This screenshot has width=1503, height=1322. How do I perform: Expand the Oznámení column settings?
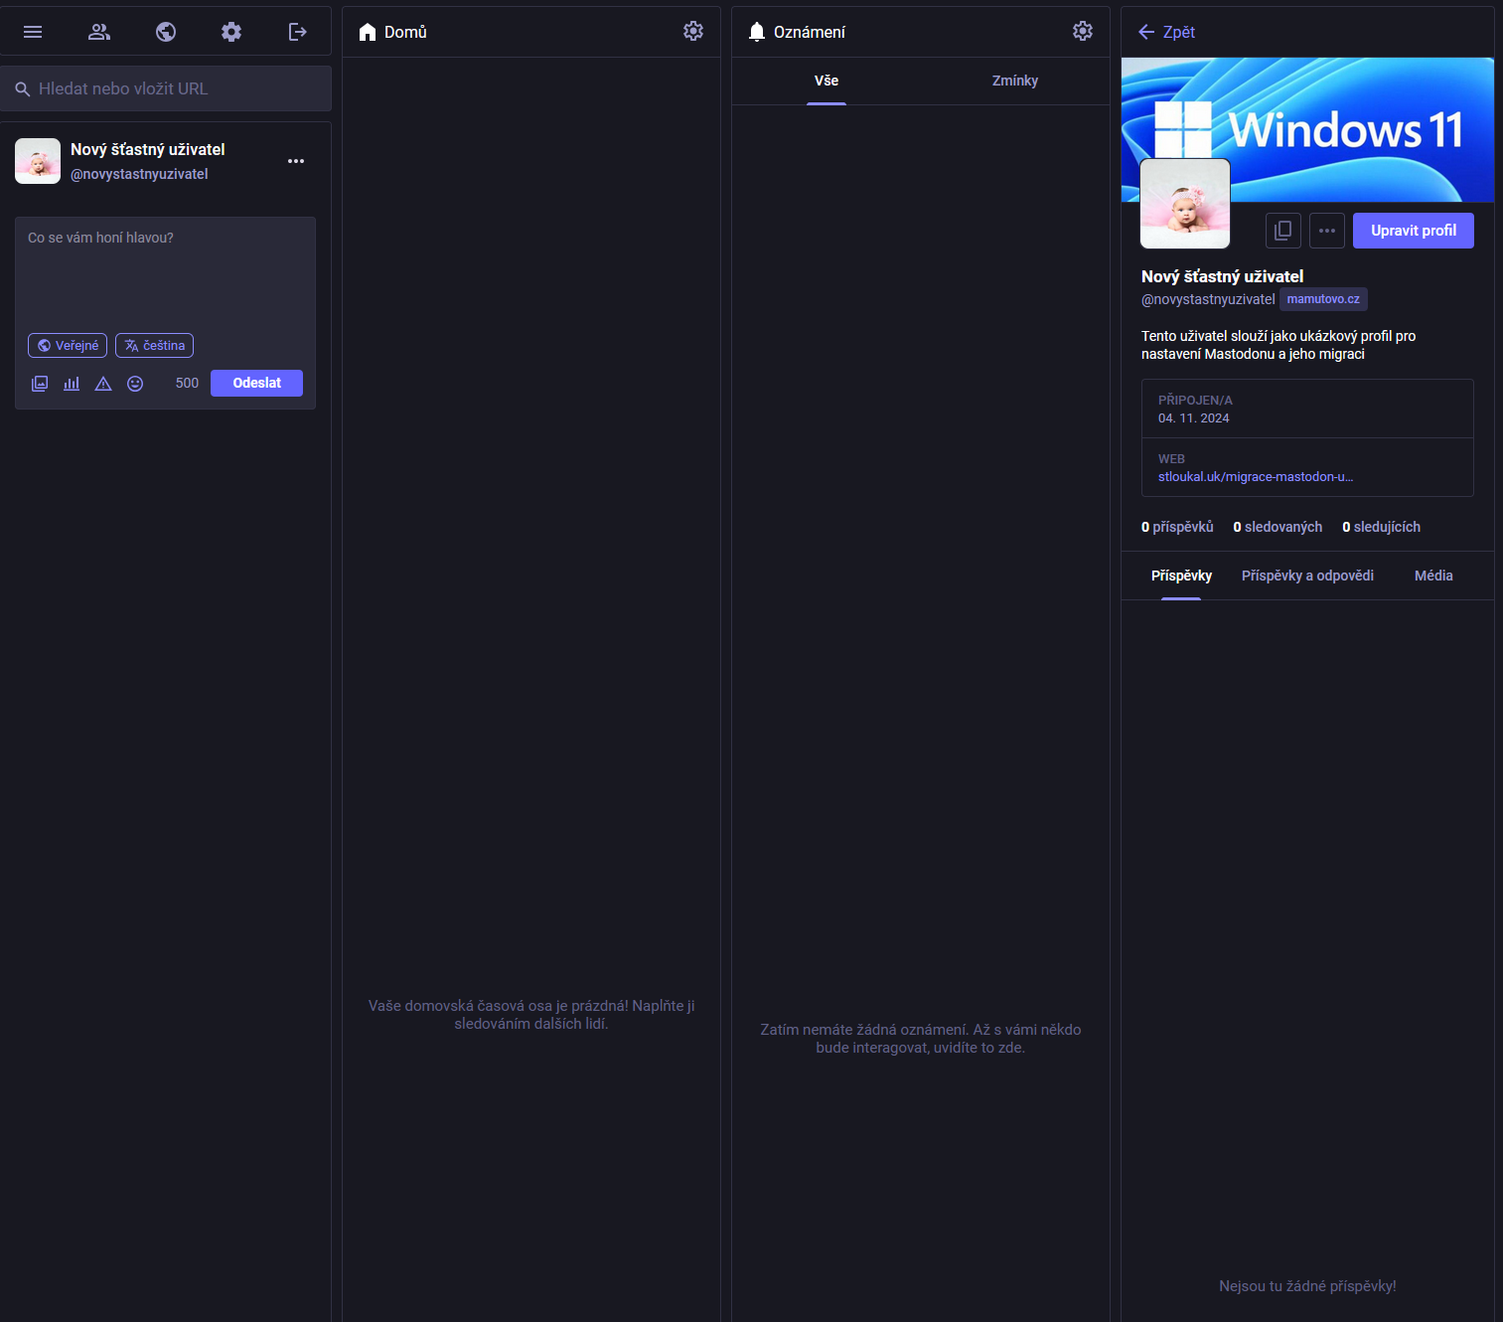pyautogui.click(x=1083, y=32)
